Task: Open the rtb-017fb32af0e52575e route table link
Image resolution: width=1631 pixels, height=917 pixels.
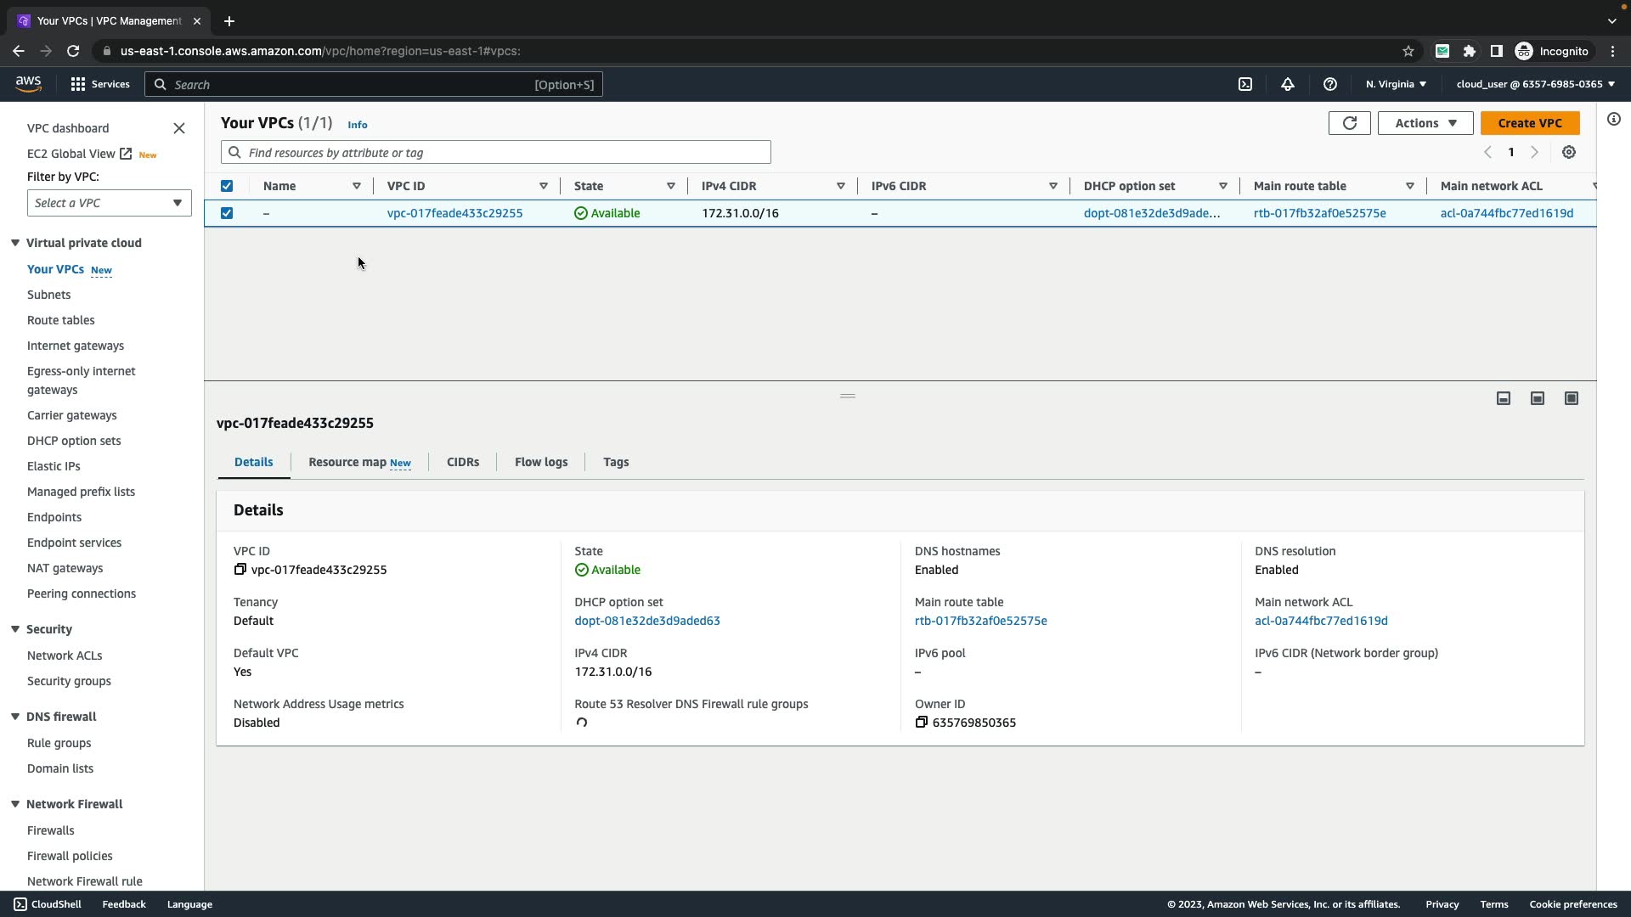Action: point(1318,213)
